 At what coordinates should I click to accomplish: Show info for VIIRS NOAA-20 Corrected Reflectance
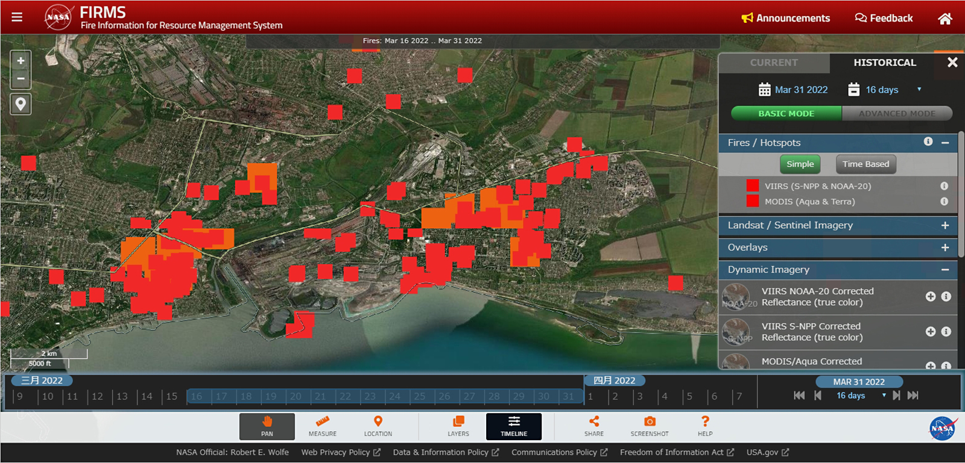click(x=946, y=296)
